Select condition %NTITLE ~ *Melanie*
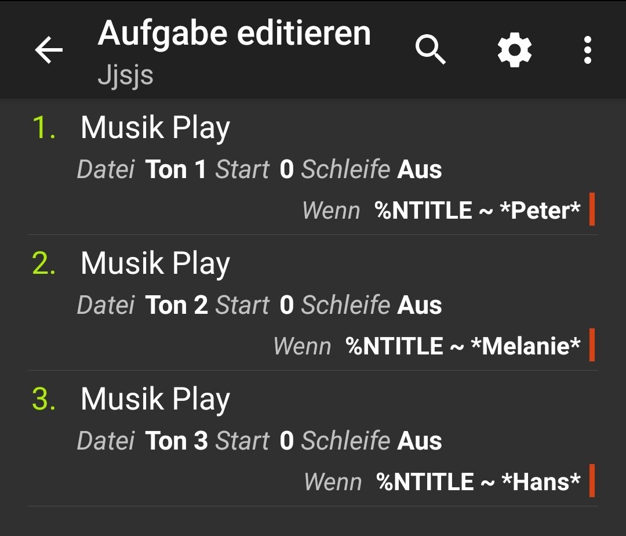626x536 pixels. (x=463, y=346)
